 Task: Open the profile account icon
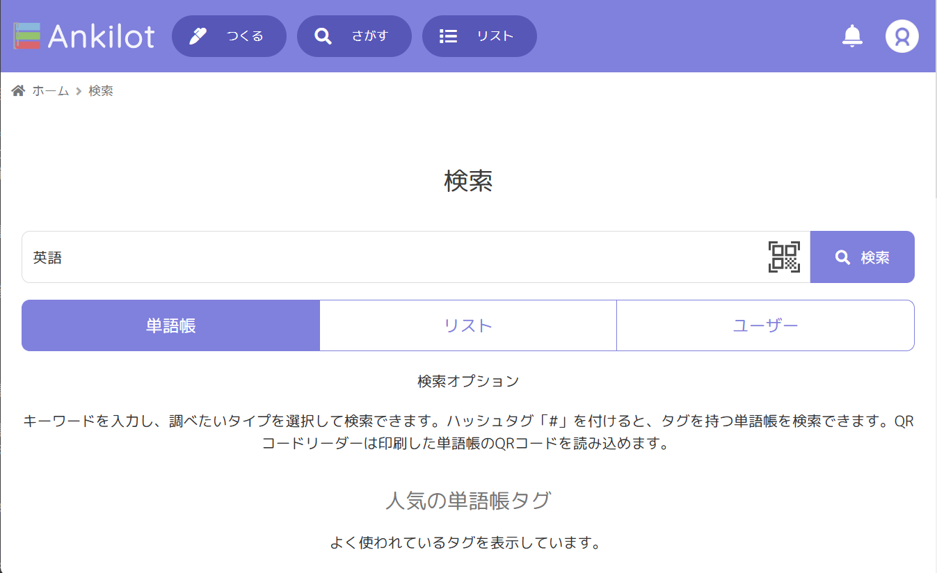coord(902,35)
